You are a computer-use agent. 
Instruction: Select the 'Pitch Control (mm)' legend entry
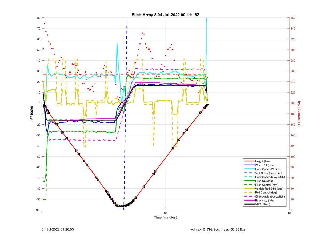tap(267, 185)
